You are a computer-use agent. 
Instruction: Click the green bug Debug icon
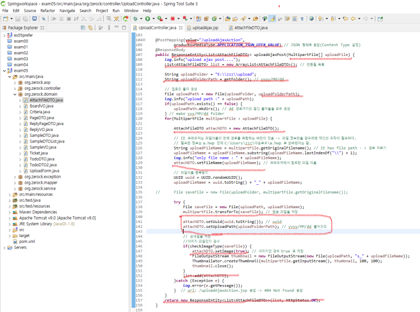[135, 19]
